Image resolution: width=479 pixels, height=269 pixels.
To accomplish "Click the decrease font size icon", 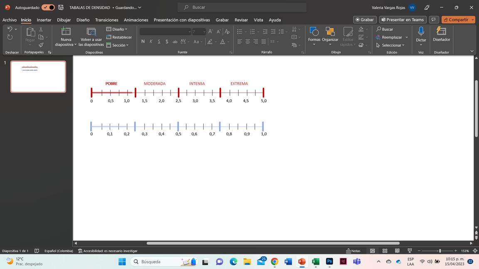I will 219,32.
